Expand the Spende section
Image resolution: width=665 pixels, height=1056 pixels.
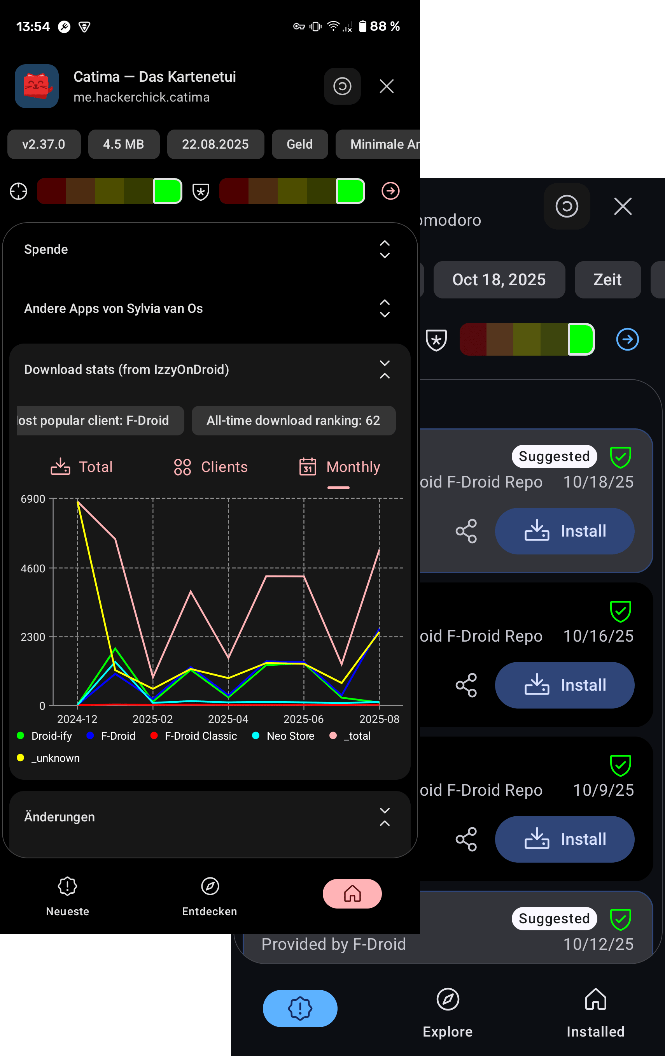[x=384, y=249]
